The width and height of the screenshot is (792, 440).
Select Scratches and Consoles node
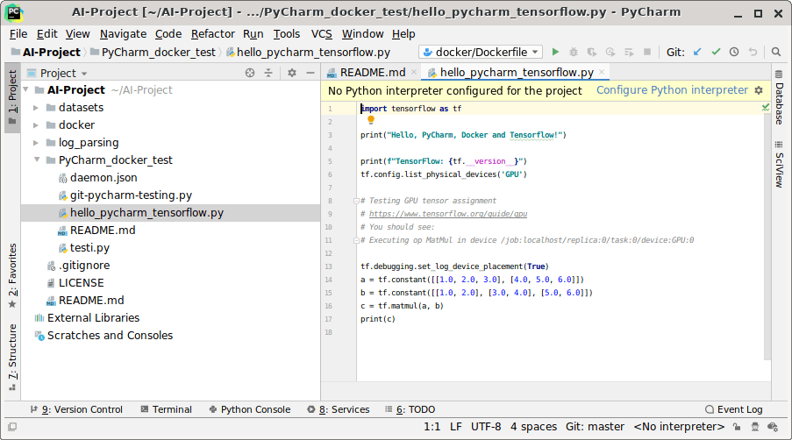110,336
